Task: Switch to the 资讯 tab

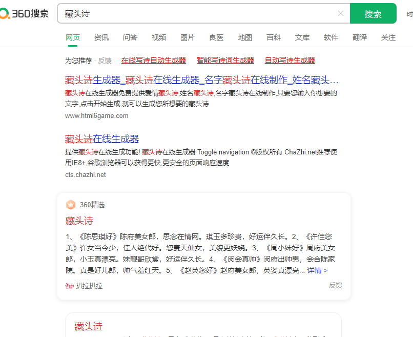Action: [x=101, y=37]
